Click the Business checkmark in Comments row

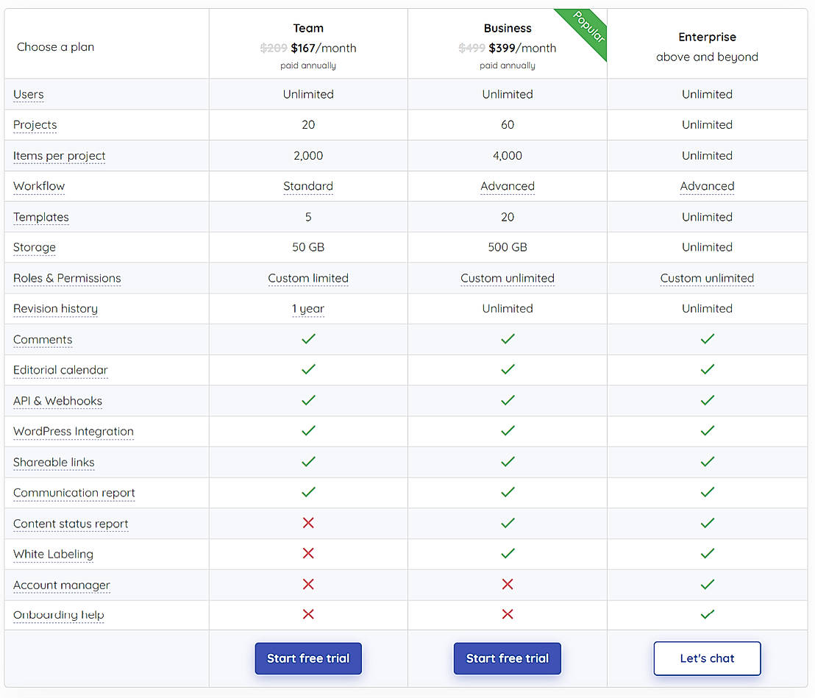tap(508, 339)
